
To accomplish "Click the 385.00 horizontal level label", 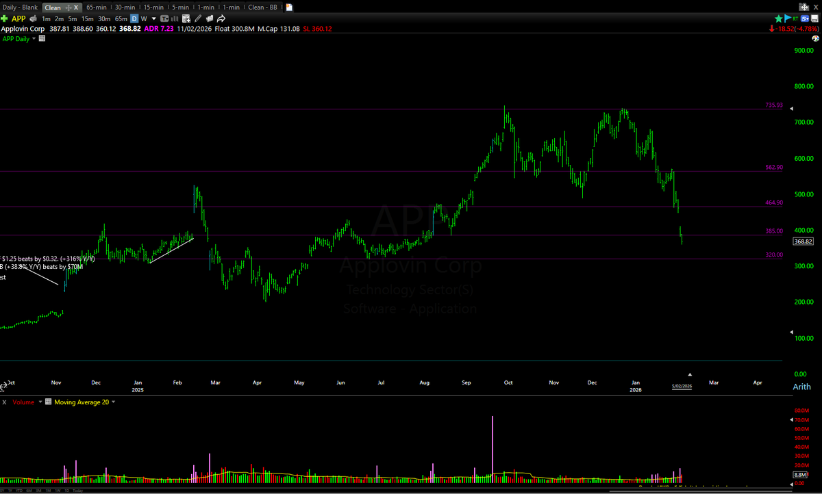I will pyautogui.click(x=773, y=231).
